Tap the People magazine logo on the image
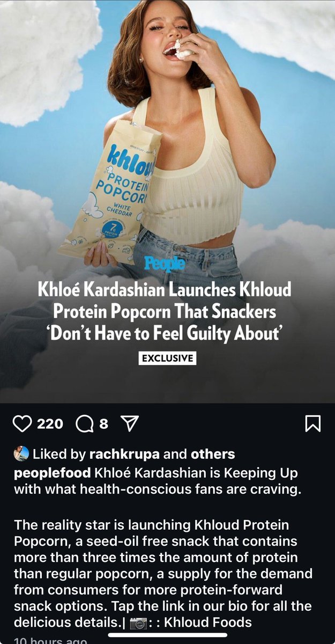 point(165,264)
